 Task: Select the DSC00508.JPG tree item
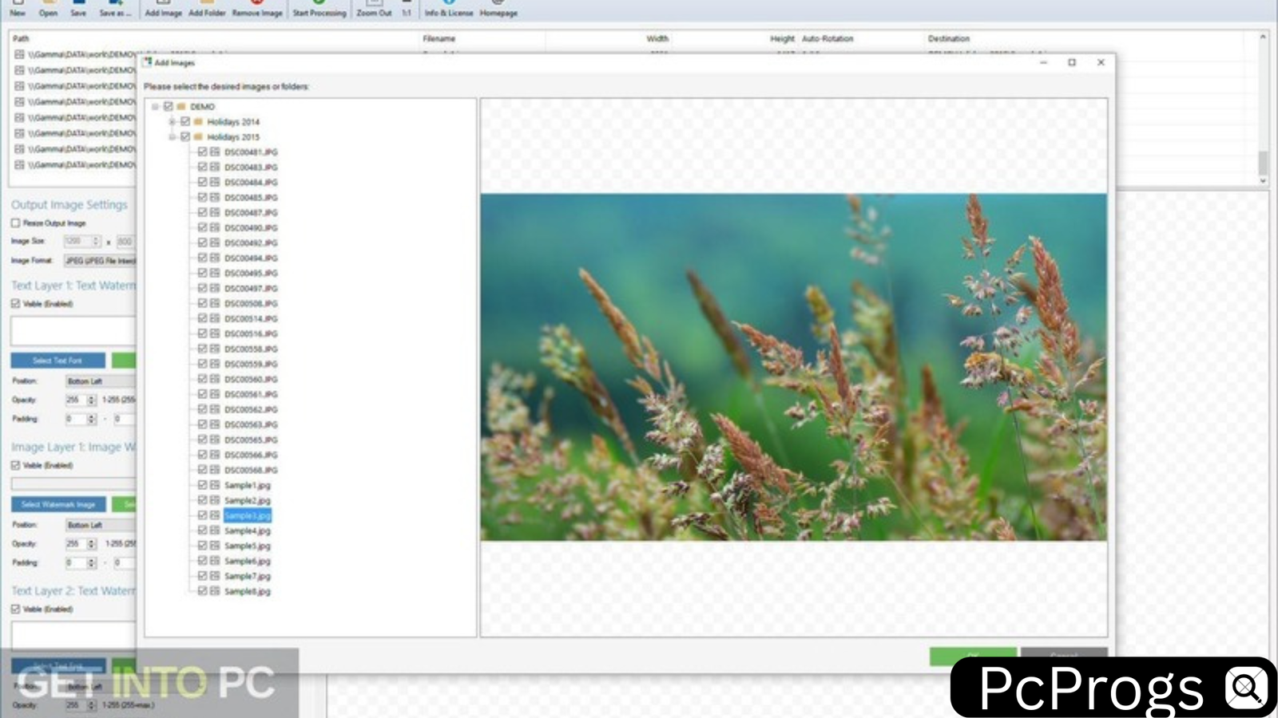pyautogui.click(x=251, y=303)
